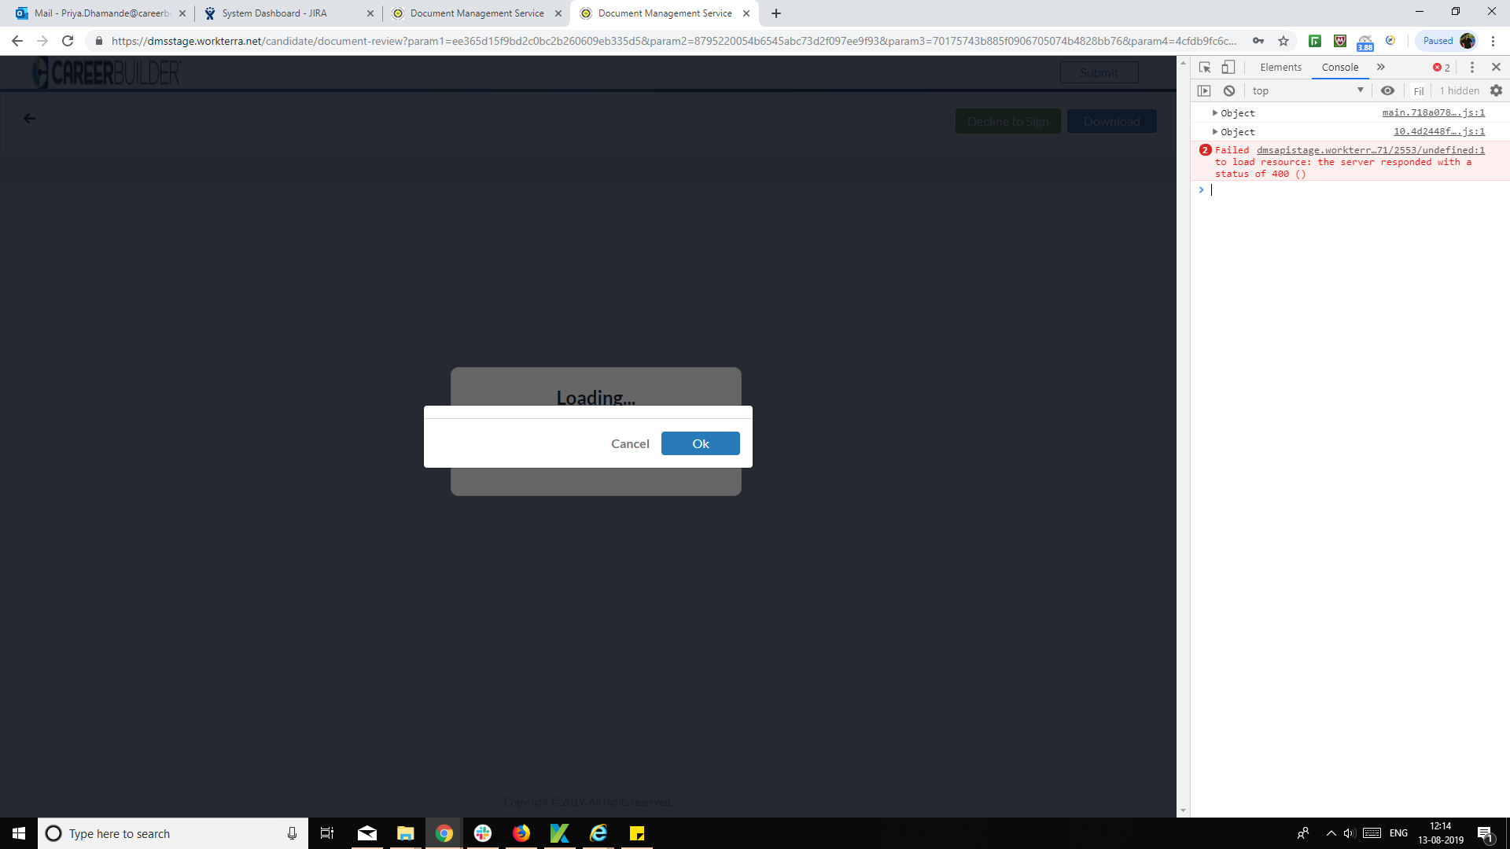Viewport: 1510px width, 849px height.
Task: Toggle the create live expression eye
Action: pos(1387,90)
